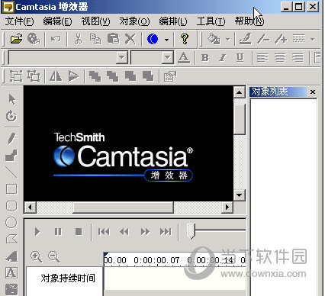
Task: Set text alignment to right
Action: pyautogui.click(x=298, y=58)
